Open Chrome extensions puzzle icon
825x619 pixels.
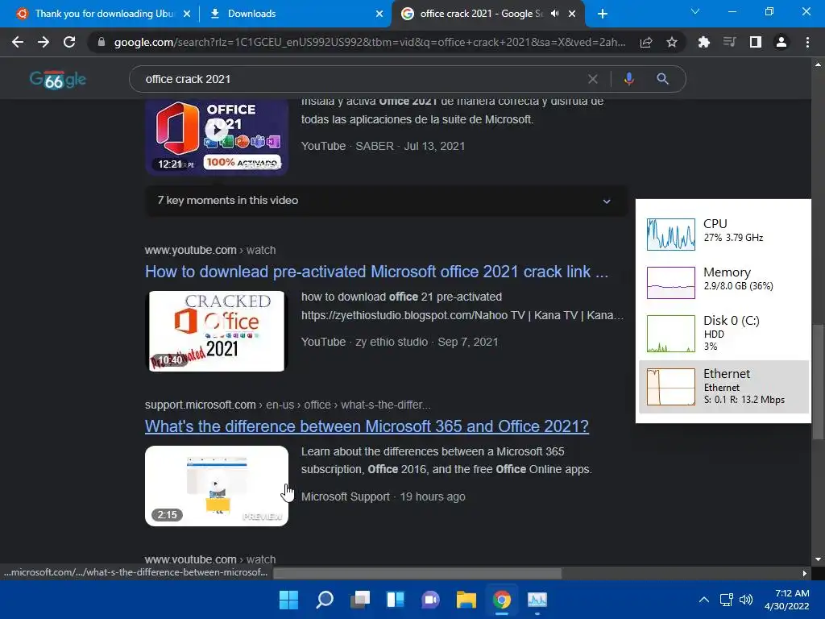tap(703, 42)
